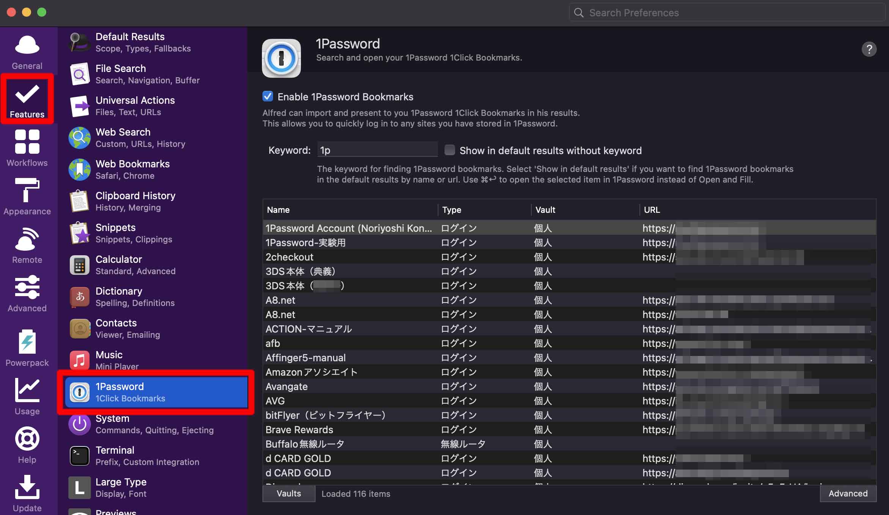
Task: Select Large Type feature
Action: (155, 488)
